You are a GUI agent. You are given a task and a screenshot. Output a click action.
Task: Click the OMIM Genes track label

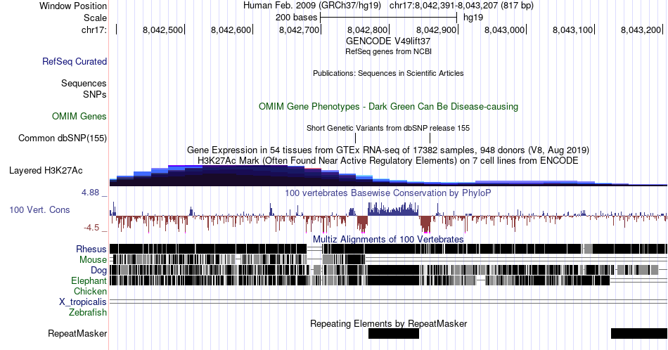click(79, 116)
